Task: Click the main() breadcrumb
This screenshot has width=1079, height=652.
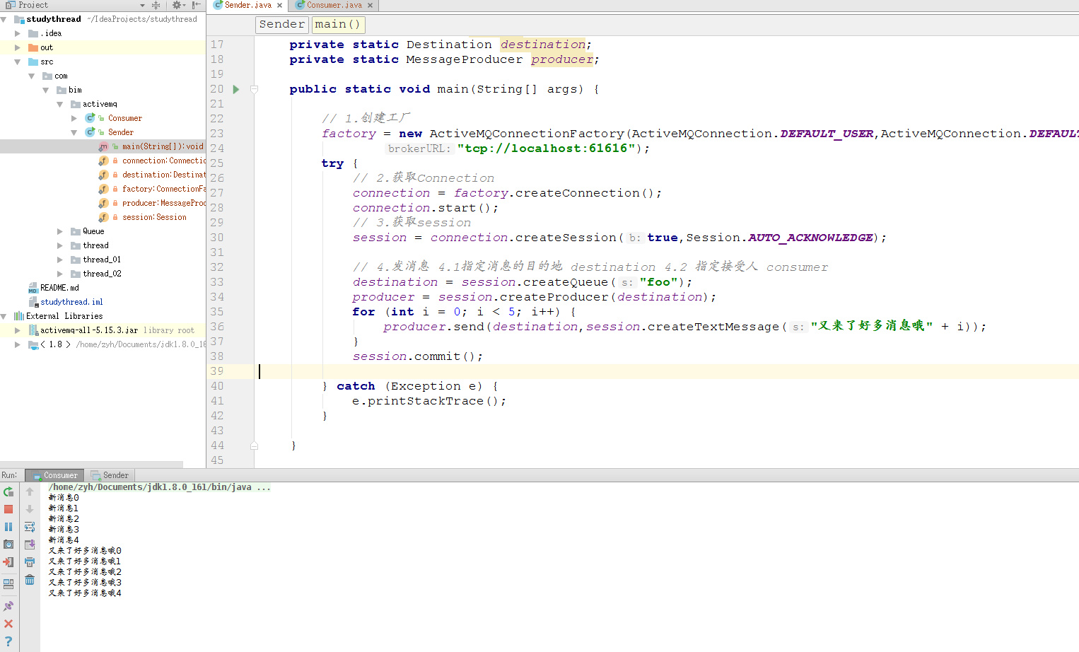Action: [338, 24]
